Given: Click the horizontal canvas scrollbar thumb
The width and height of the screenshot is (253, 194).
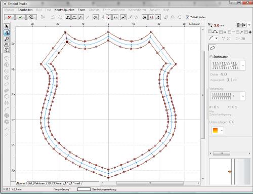Looking at the screenshot, I should click(x=150, y=183).
